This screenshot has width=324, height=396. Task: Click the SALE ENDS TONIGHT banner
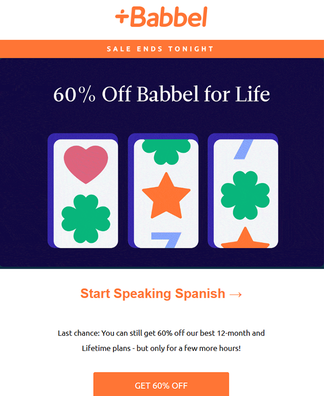tap(160, 49)
